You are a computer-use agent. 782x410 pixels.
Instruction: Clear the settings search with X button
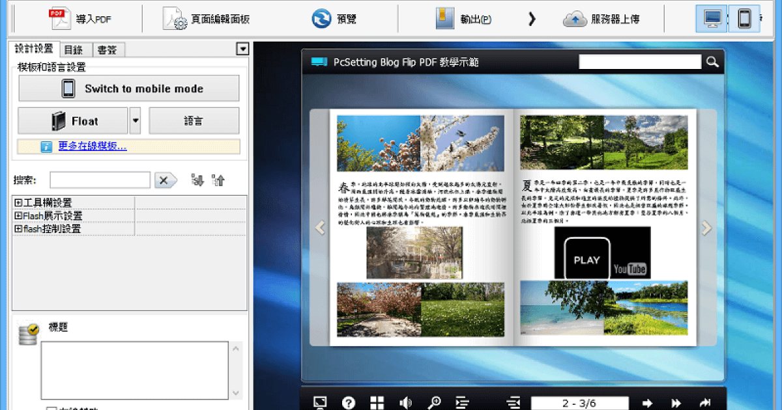165,180
